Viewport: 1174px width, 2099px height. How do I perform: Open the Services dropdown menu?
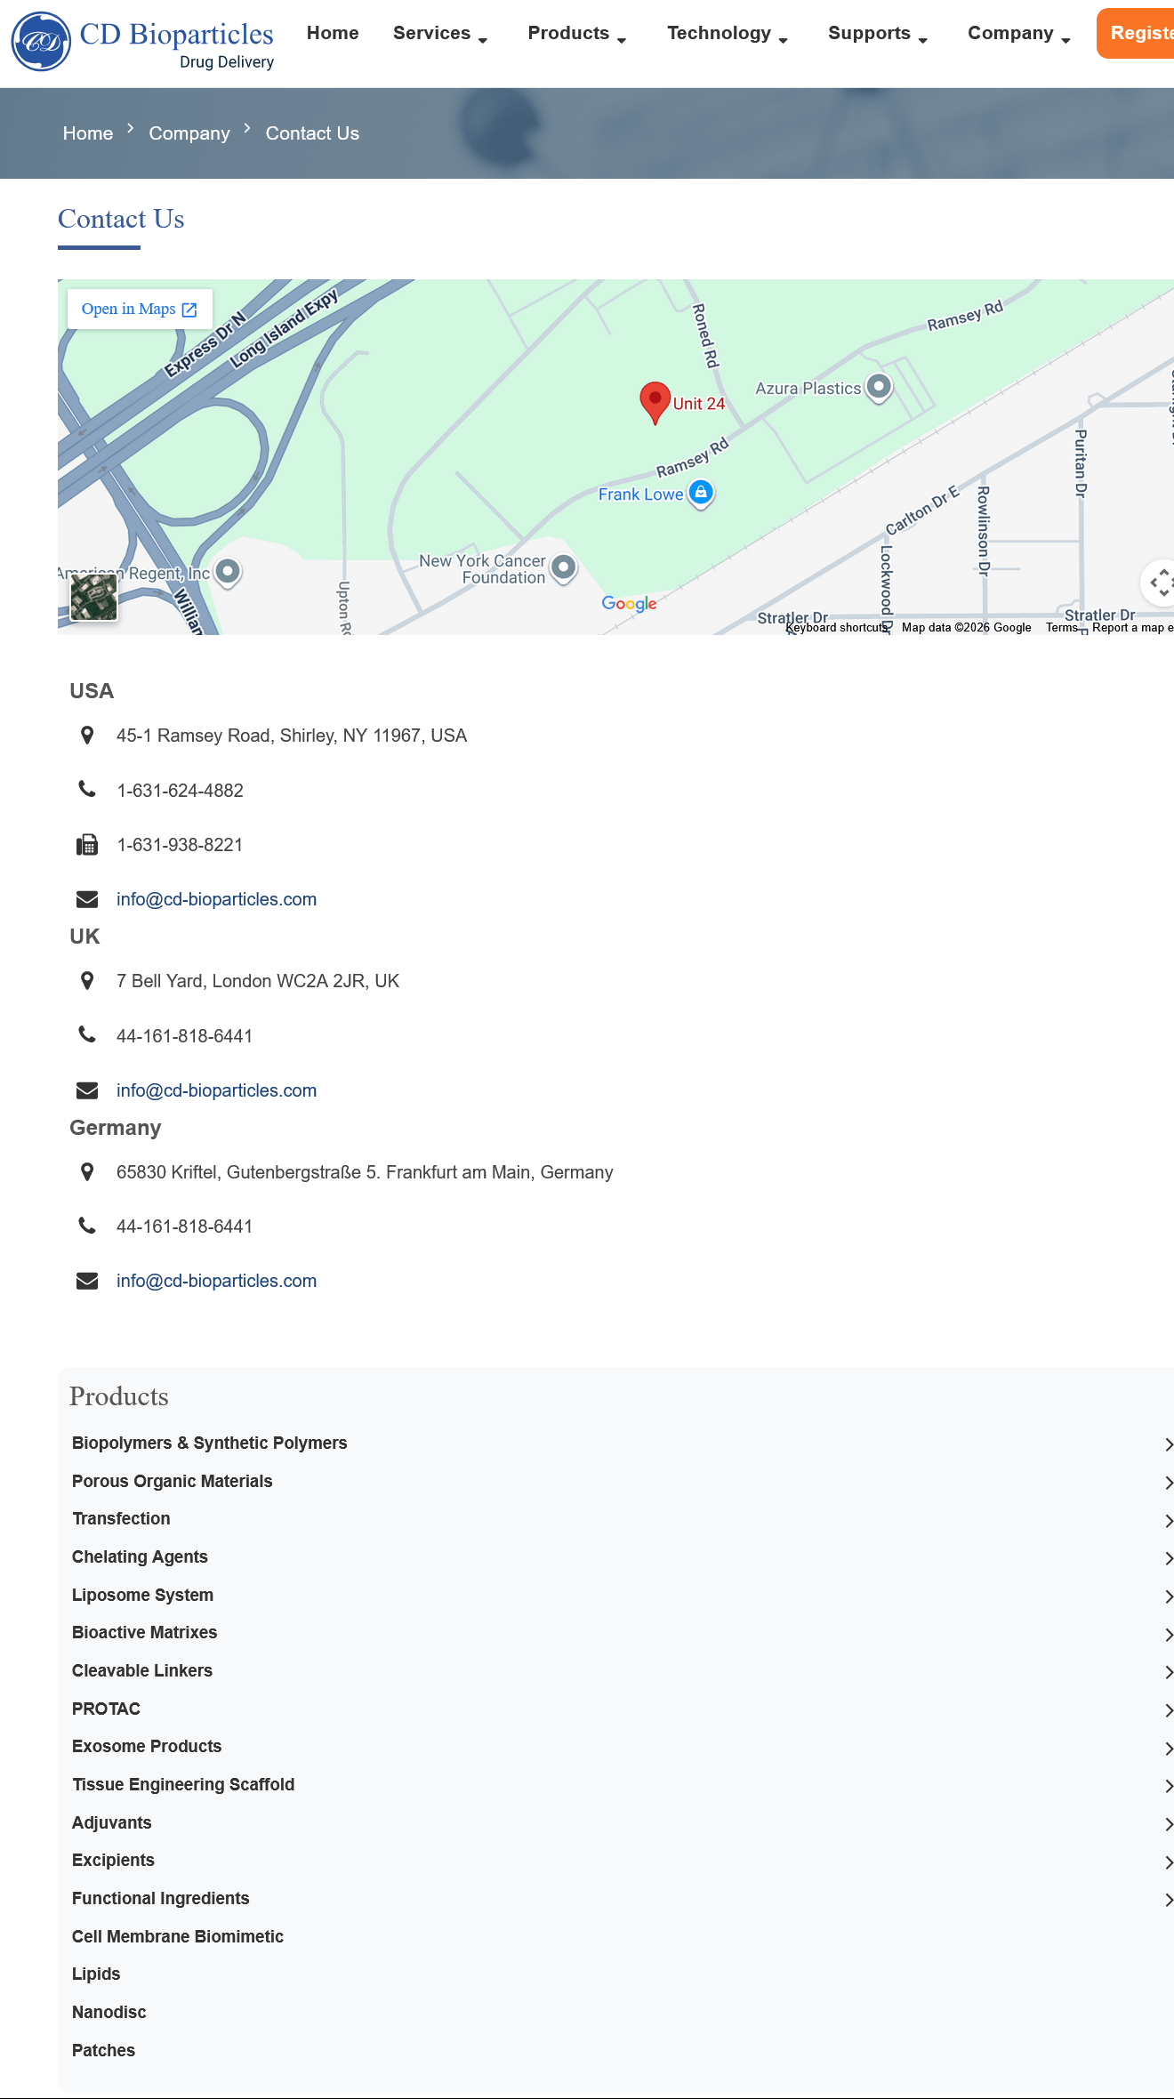pos(440,34)
